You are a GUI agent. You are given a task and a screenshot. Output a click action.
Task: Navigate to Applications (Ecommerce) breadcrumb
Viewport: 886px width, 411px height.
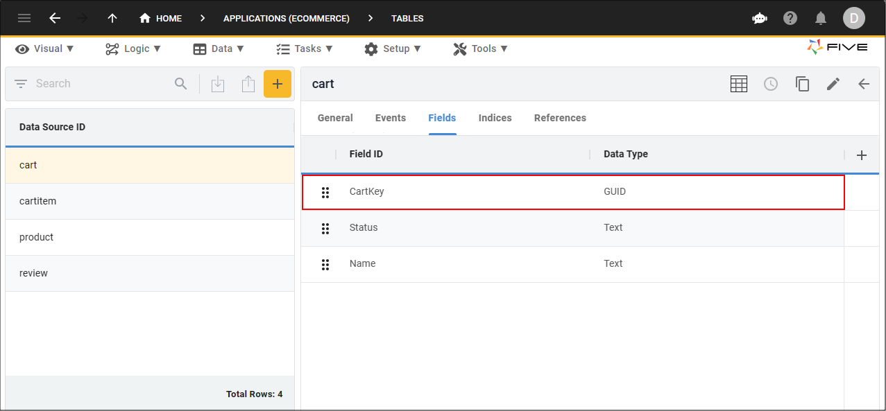click(x=286, y=19)
